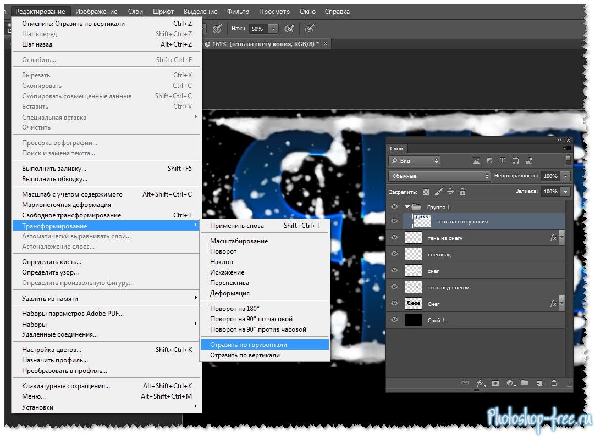Click the pixel layer filter icon
The width and height of the screenshot is (595, 436).
click(x=476, y=161)
